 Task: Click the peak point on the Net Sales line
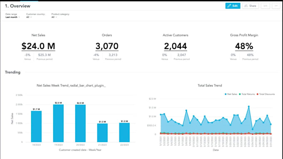[x=249, y=107]
